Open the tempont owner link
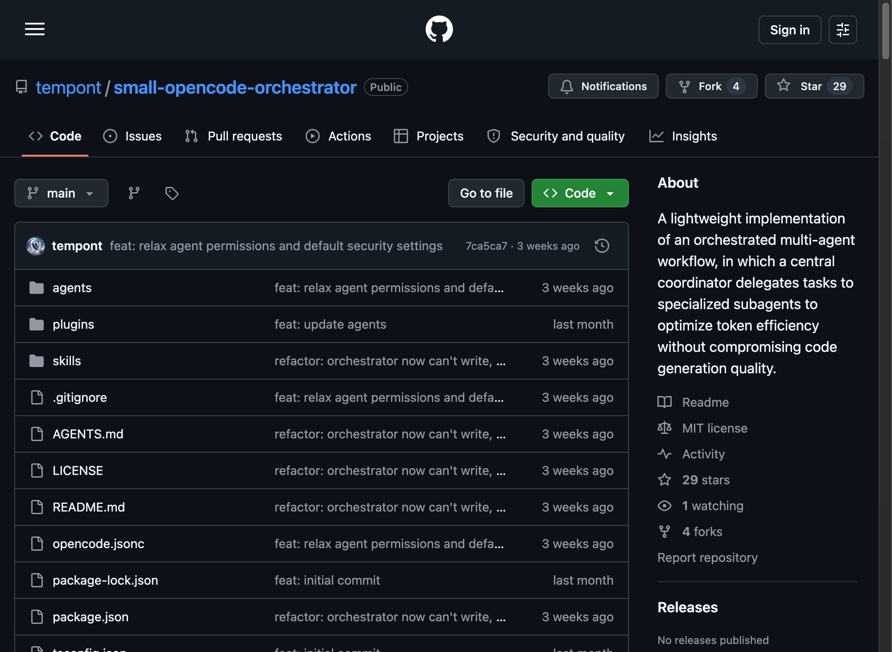The height and width of the screenshot is (652, 892). pyautogui.click(x=69, y=87)
